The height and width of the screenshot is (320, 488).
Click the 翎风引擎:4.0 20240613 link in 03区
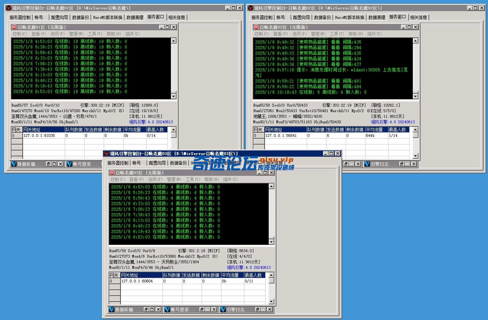249,267
